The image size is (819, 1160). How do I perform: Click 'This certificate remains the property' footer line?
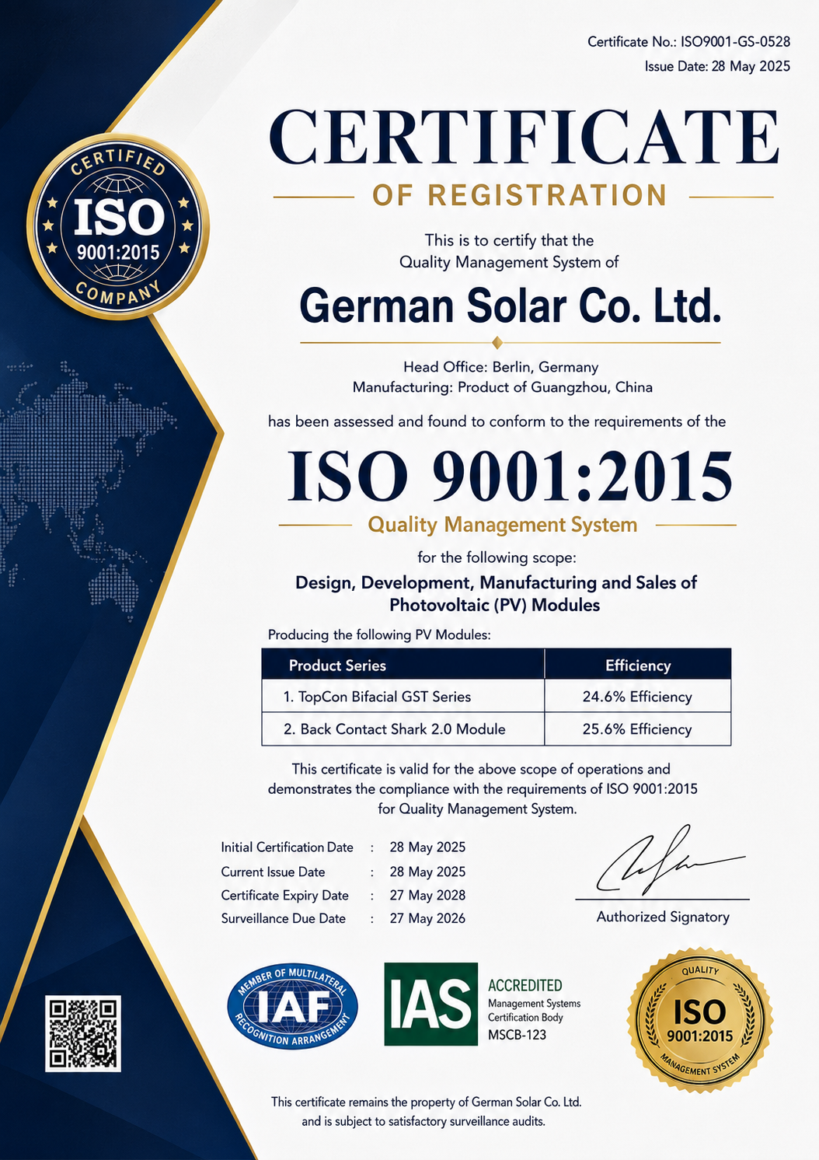426,1102
